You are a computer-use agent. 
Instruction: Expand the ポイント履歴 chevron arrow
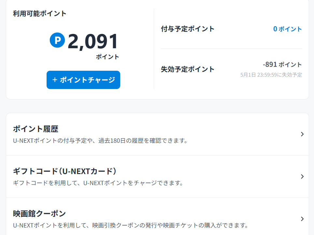click(x=302, y=134)
